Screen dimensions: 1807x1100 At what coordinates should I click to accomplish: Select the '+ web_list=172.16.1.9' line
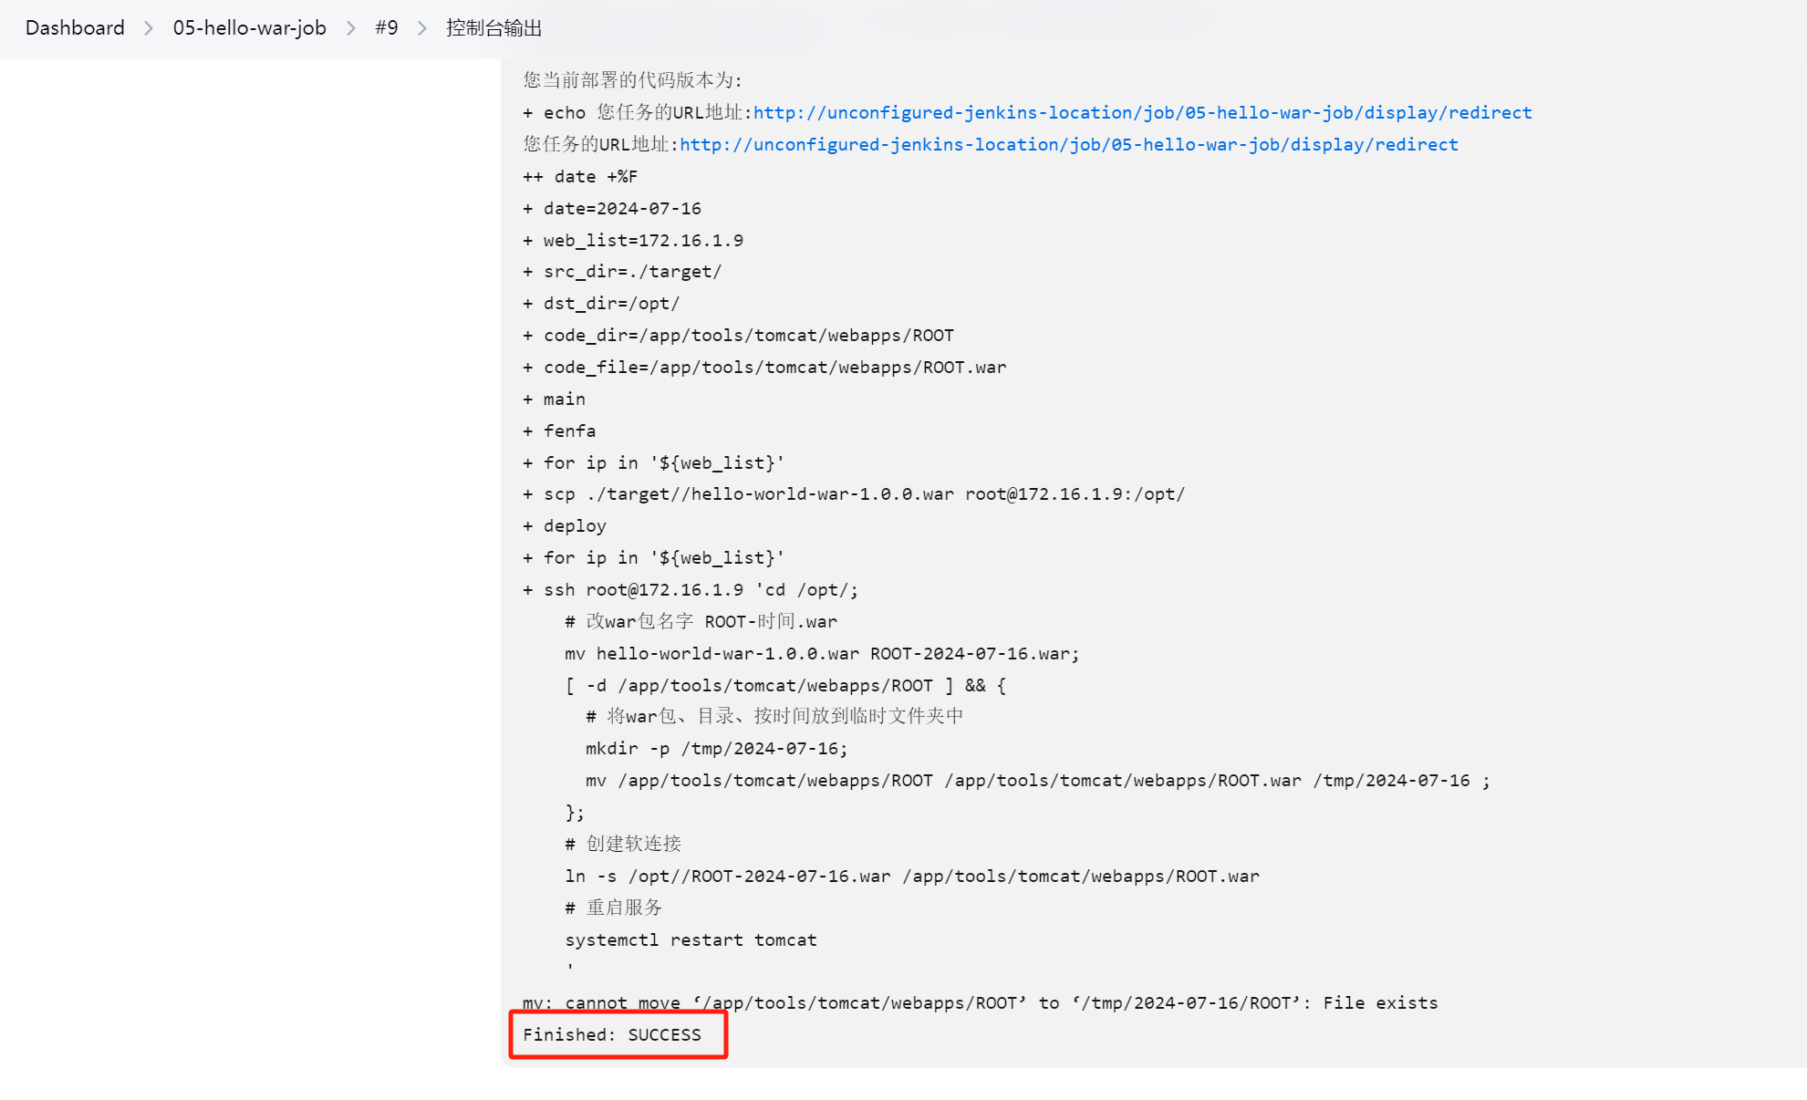click(633, 240)
